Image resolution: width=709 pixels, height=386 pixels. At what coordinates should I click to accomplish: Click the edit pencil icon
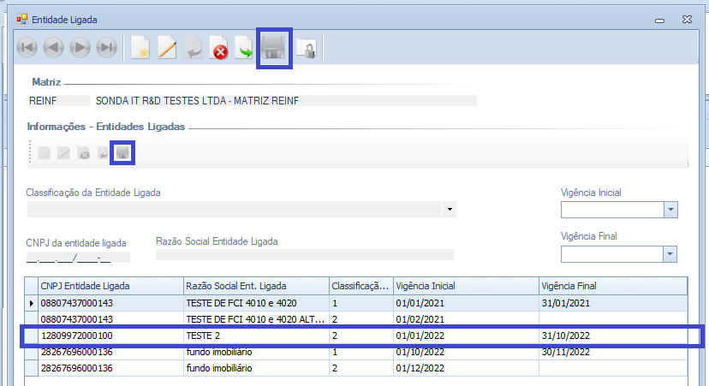167,48
